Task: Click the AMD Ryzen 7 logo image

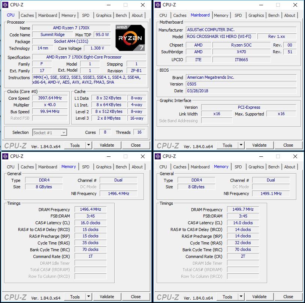Action: (x=130, y=38)
